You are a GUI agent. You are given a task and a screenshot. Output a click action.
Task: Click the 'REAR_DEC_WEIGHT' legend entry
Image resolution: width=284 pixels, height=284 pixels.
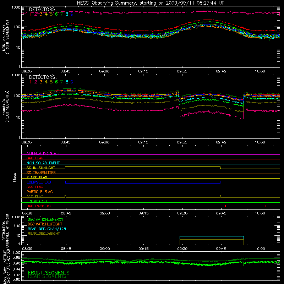[x=44, y=234]
